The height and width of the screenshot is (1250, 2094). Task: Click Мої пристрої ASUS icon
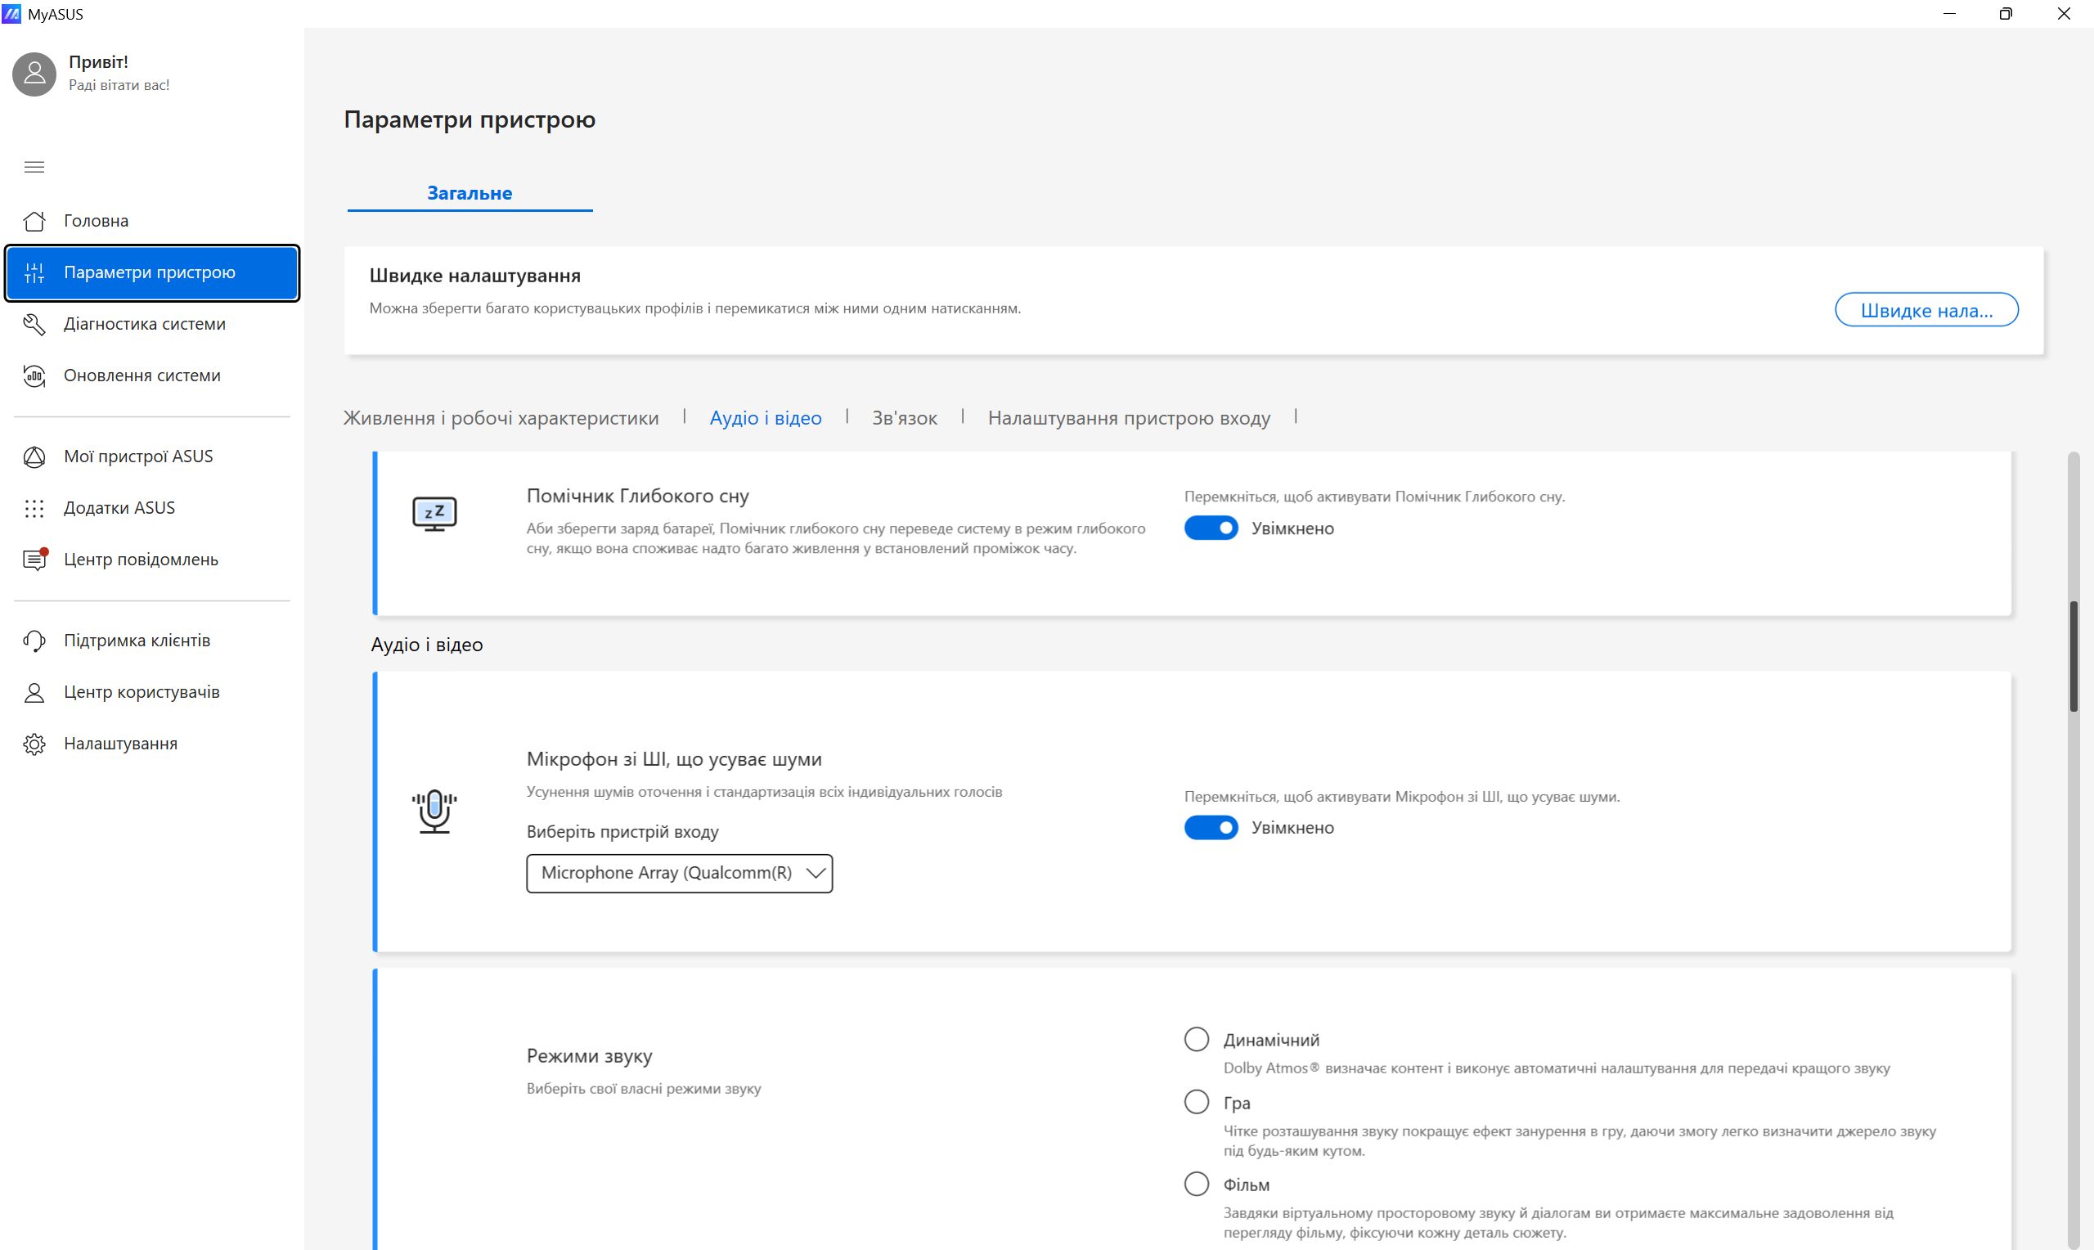point(34,456)
